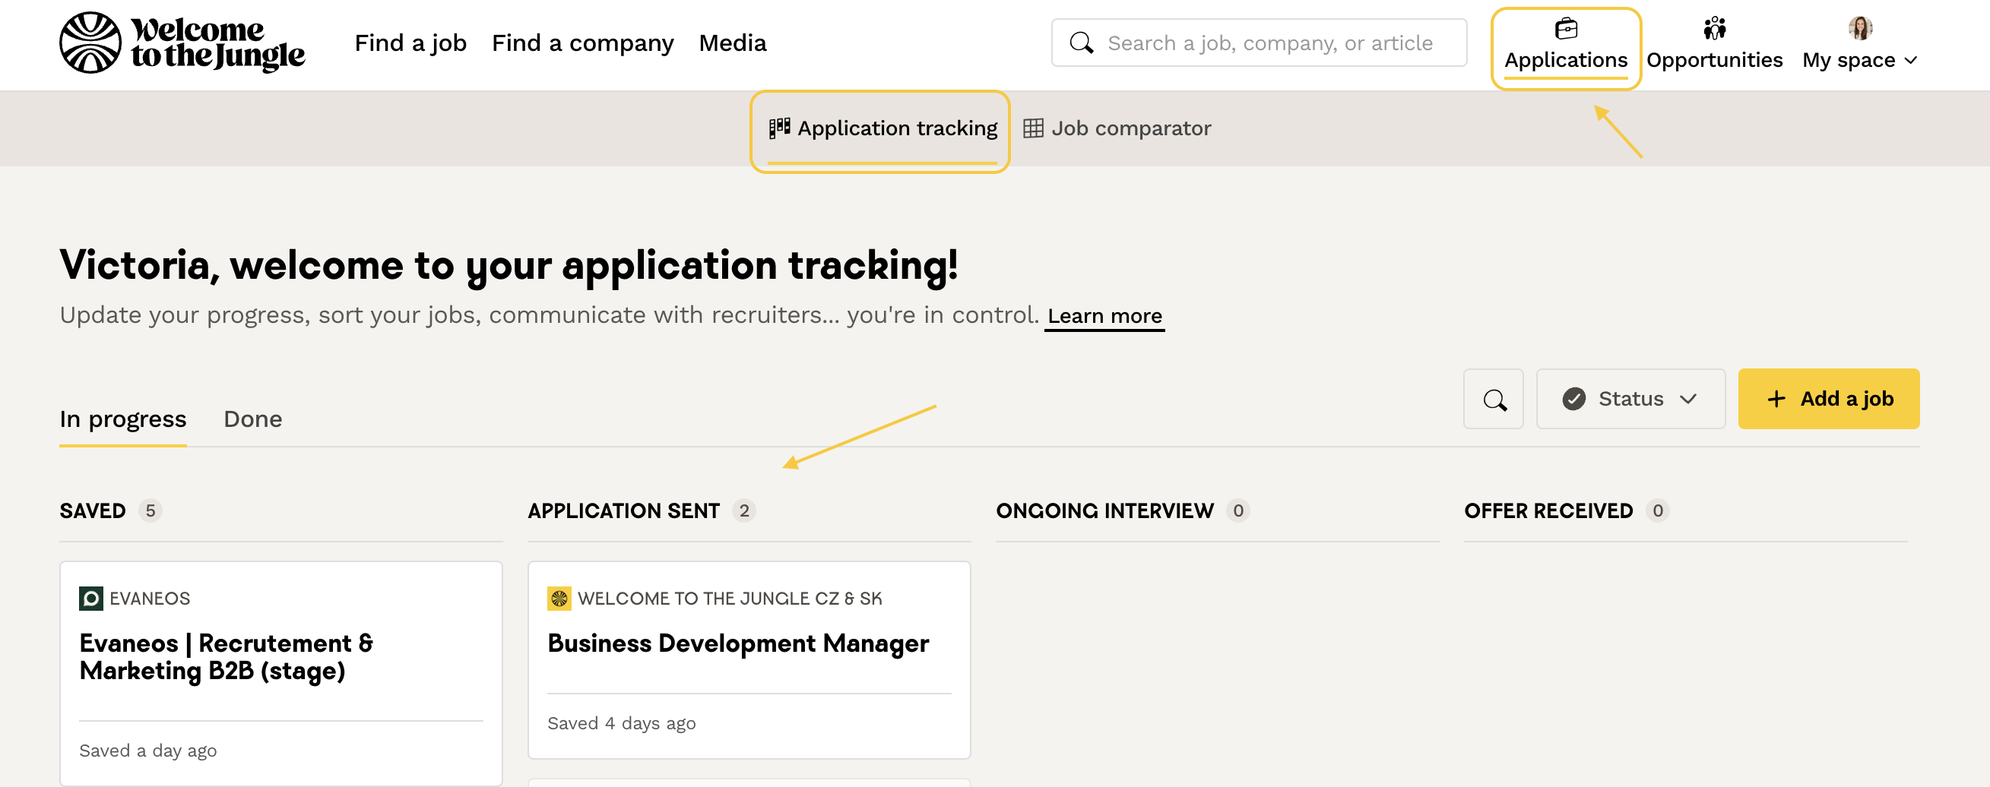The width and height of the screenshot is (1990, 787).
Task: Click the Evaneos company logo
Action: coord(90,599)
